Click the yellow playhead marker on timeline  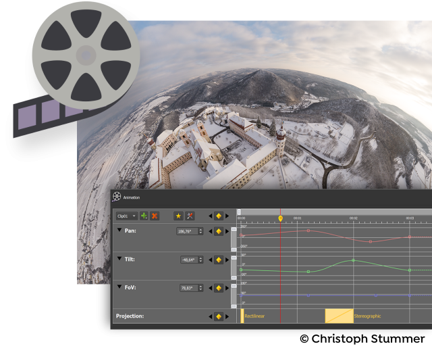coord(281,218)
